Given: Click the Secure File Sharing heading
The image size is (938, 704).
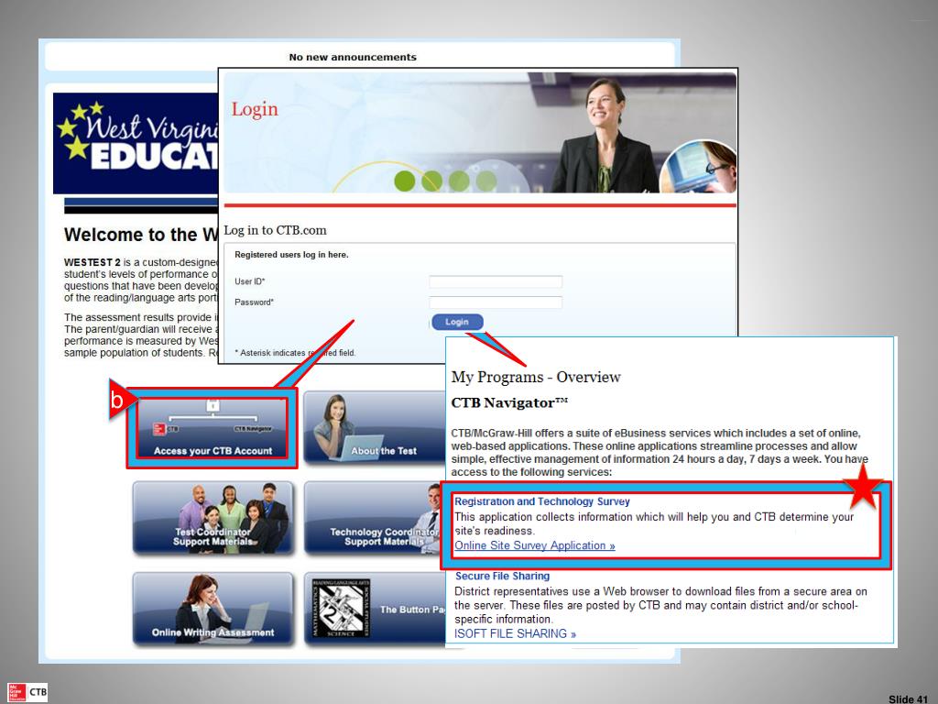Looking at the screenshot, I should click(503, 576).
